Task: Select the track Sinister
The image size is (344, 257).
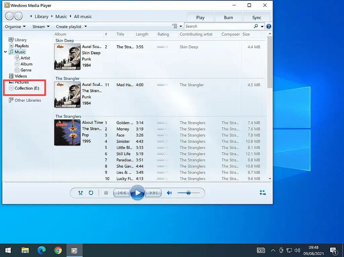Action: (123, 141)
